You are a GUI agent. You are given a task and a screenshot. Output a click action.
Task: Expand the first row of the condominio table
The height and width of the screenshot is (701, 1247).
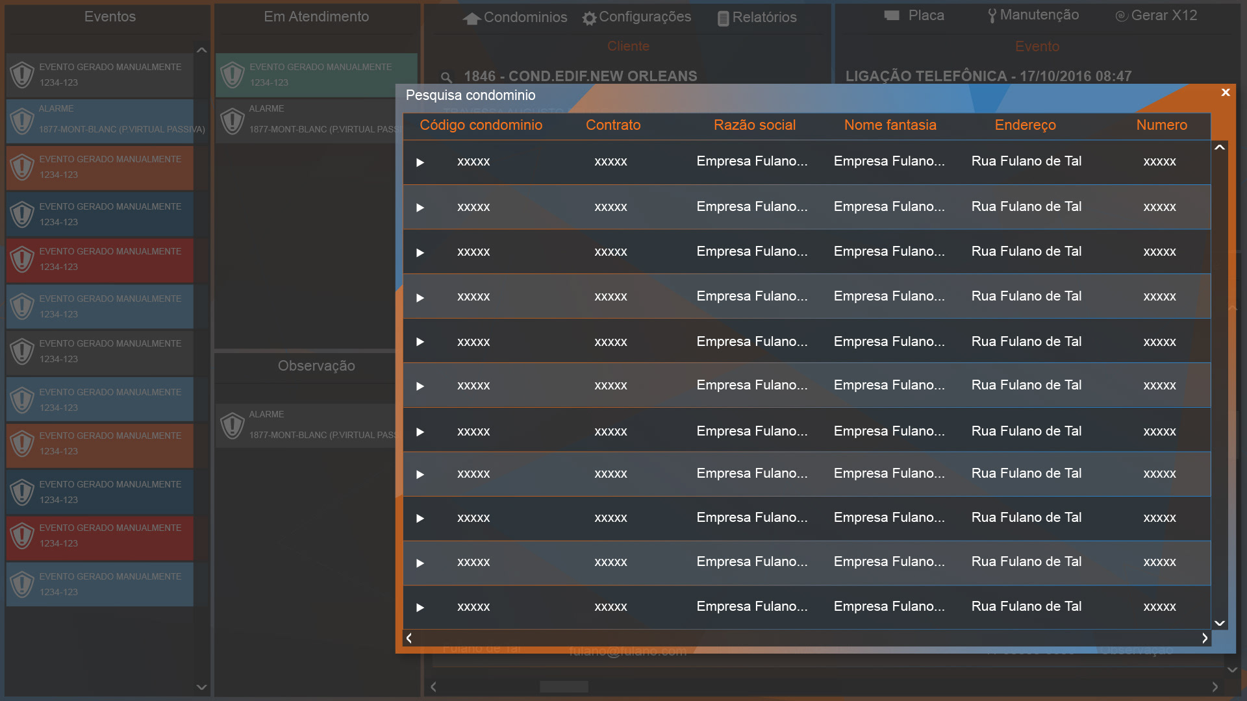[420, 162]
